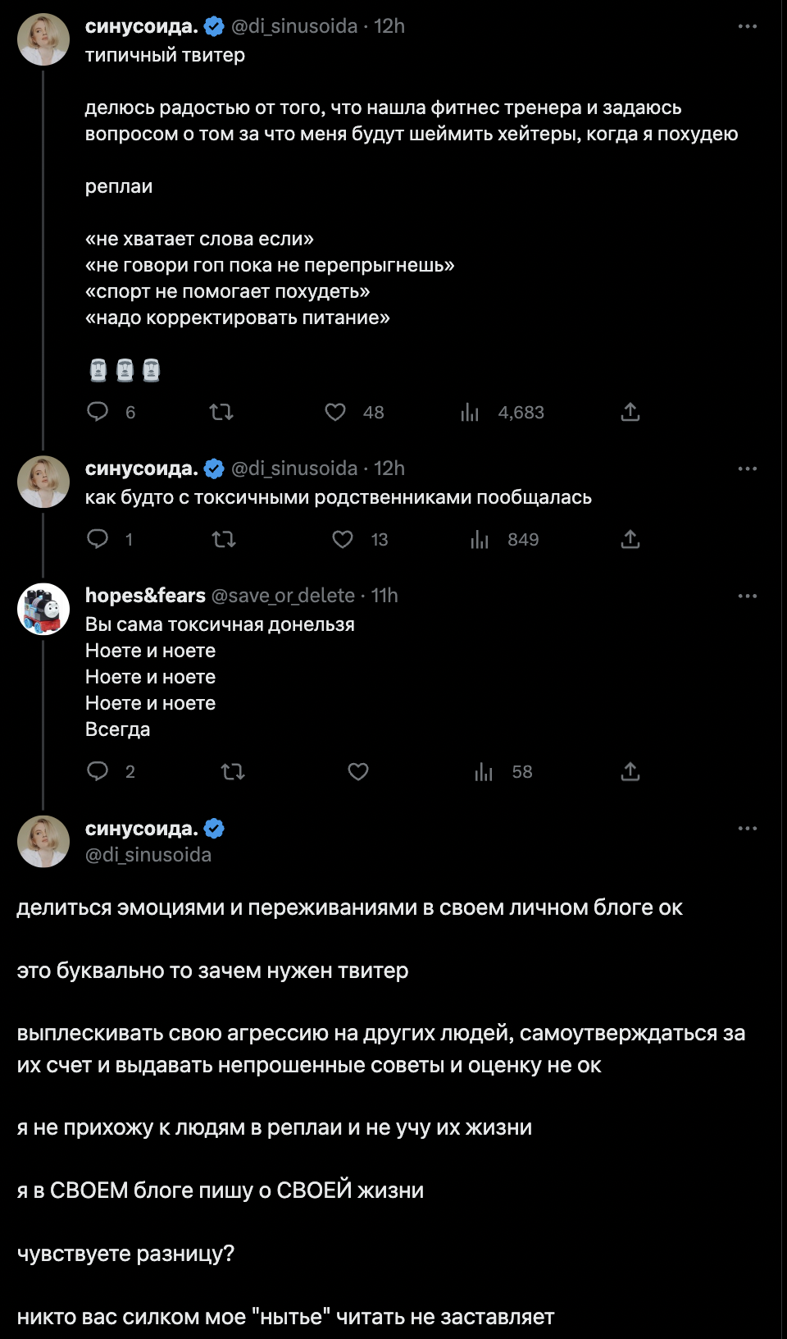Open the more menu on the first tweet
This screenshot has height=1339, width=787.
[x=747, y=26]
